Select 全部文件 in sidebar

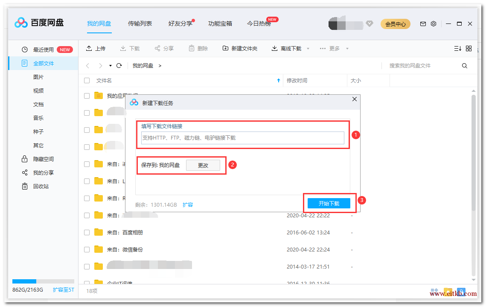[x=44, y=63]
